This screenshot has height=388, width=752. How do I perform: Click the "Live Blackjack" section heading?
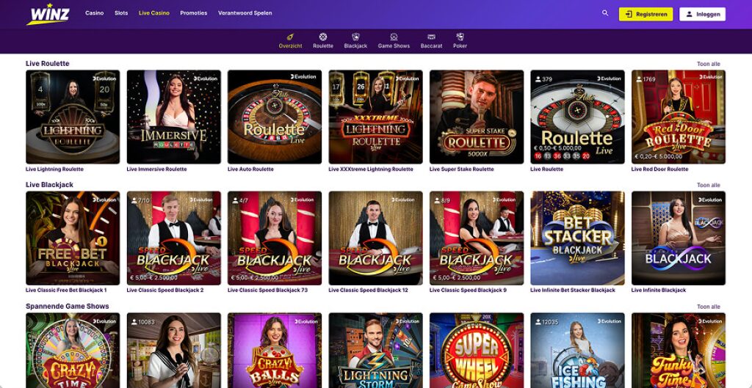49,185
